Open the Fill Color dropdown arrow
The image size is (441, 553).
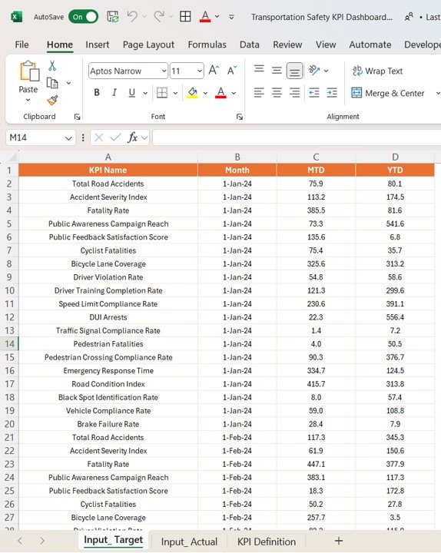(205, 93)
